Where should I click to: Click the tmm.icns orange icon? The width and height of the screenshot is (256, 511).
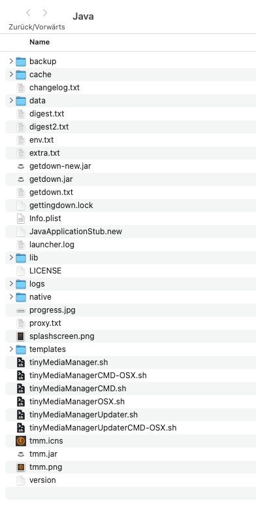[21, 441]
